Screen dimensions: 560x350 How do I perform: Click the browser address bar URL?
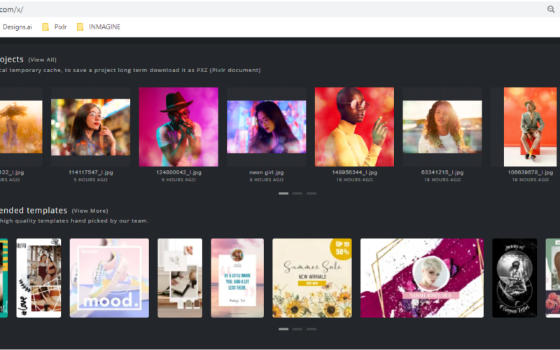coord(11,10)
